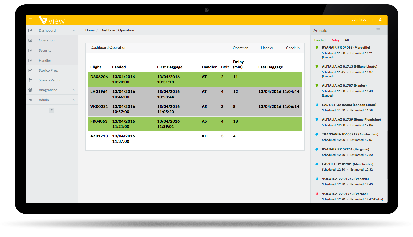Click the admin user profile icon

[x=380, y=20]
